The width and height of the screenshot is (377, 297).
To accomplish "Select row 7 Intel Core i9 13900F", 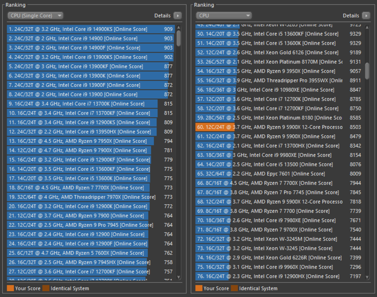I will (91, 85).
